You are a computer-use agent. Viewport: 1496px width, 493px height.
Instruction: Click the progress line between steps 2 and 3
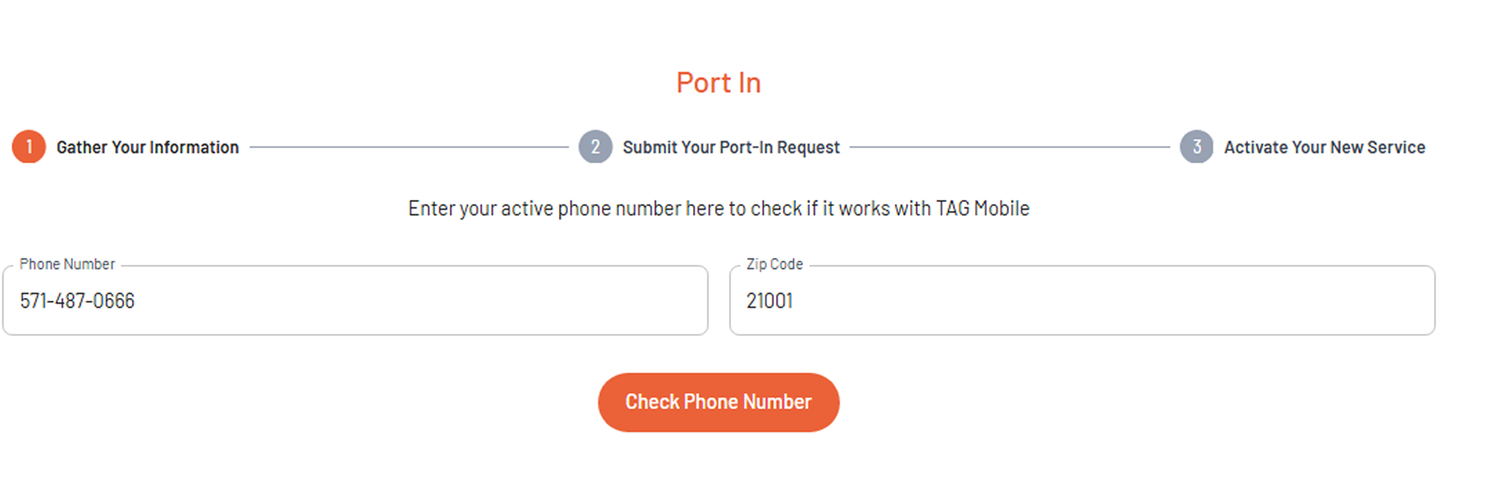point(1010,147)
